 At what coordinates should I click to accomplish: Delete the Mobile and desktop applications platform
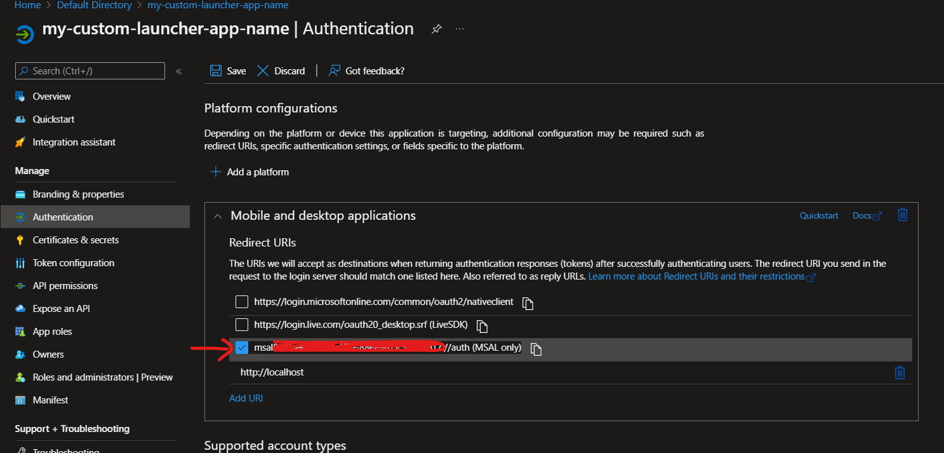pos(903,215)
